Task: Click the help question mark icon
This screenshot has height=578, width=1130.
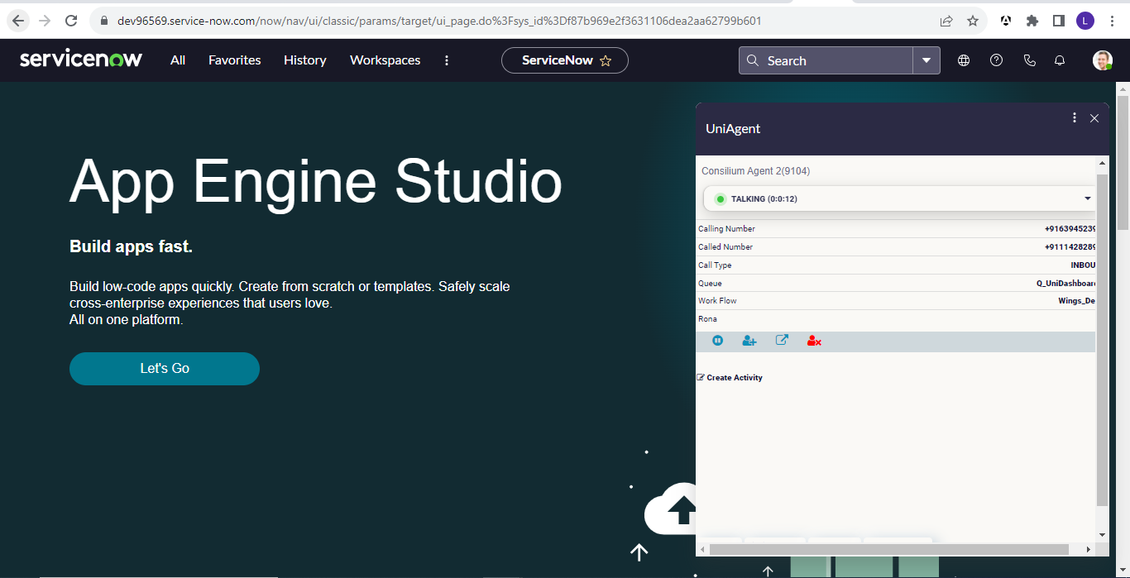Action: 996,60
